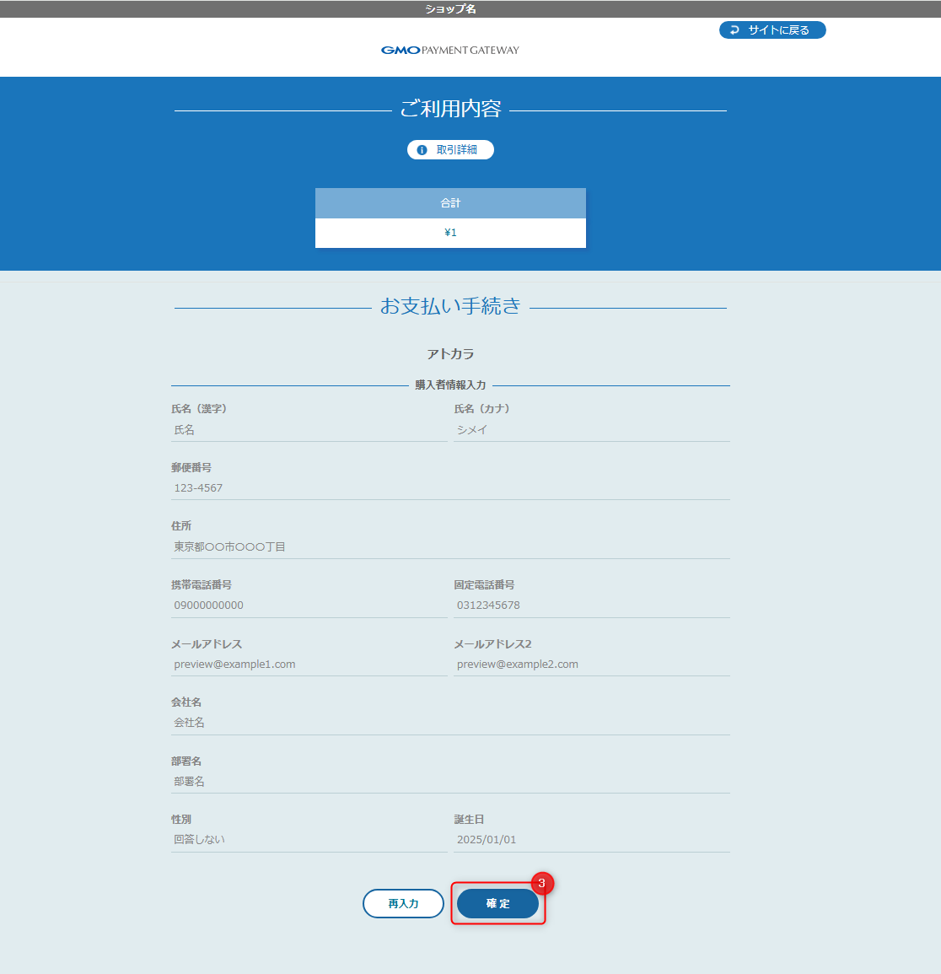
Task: Click the 固定電話番号 landline phone field
Action: [x=592, y=605]
